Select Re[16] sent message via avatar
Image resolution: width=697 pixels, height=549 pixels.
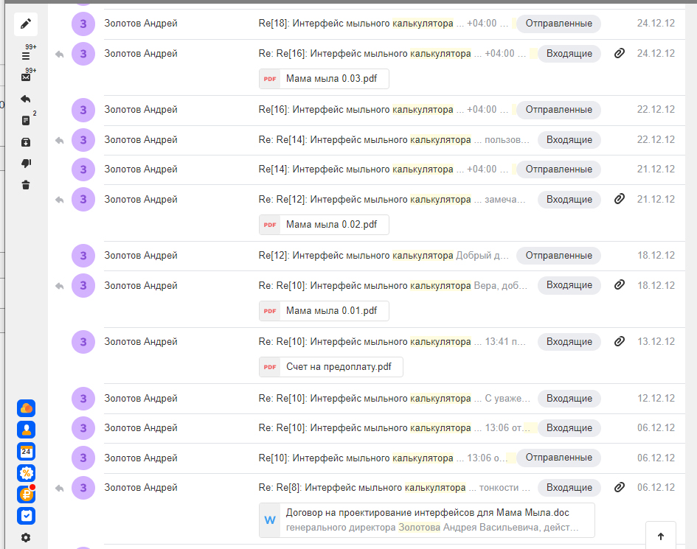83,110
